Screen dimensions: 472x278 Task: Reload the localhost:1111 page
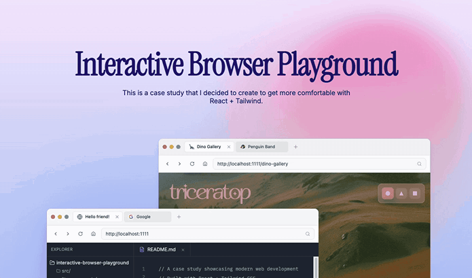coord(80,234)
